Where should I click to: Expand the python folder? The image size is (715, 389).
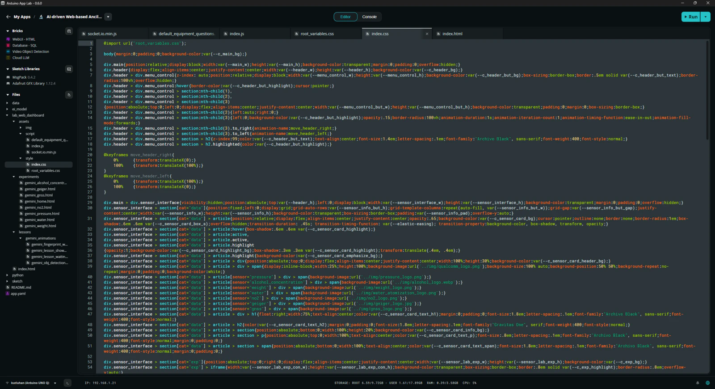(7, 275)
